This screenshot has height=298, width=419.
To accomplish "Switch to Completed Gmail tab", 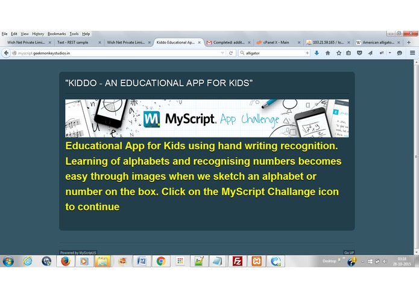I will point(228,42).
